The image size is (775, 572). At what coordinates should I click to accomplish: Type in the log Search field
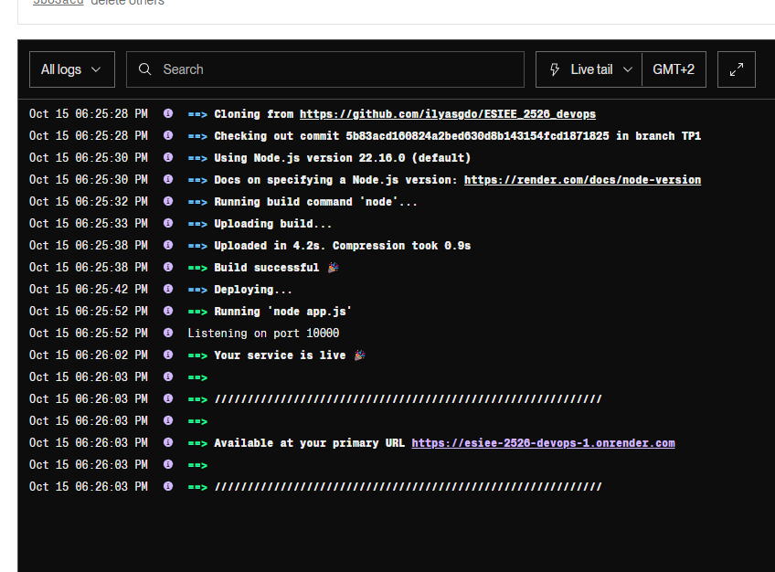pyautogui.click(x=338, y=69)
